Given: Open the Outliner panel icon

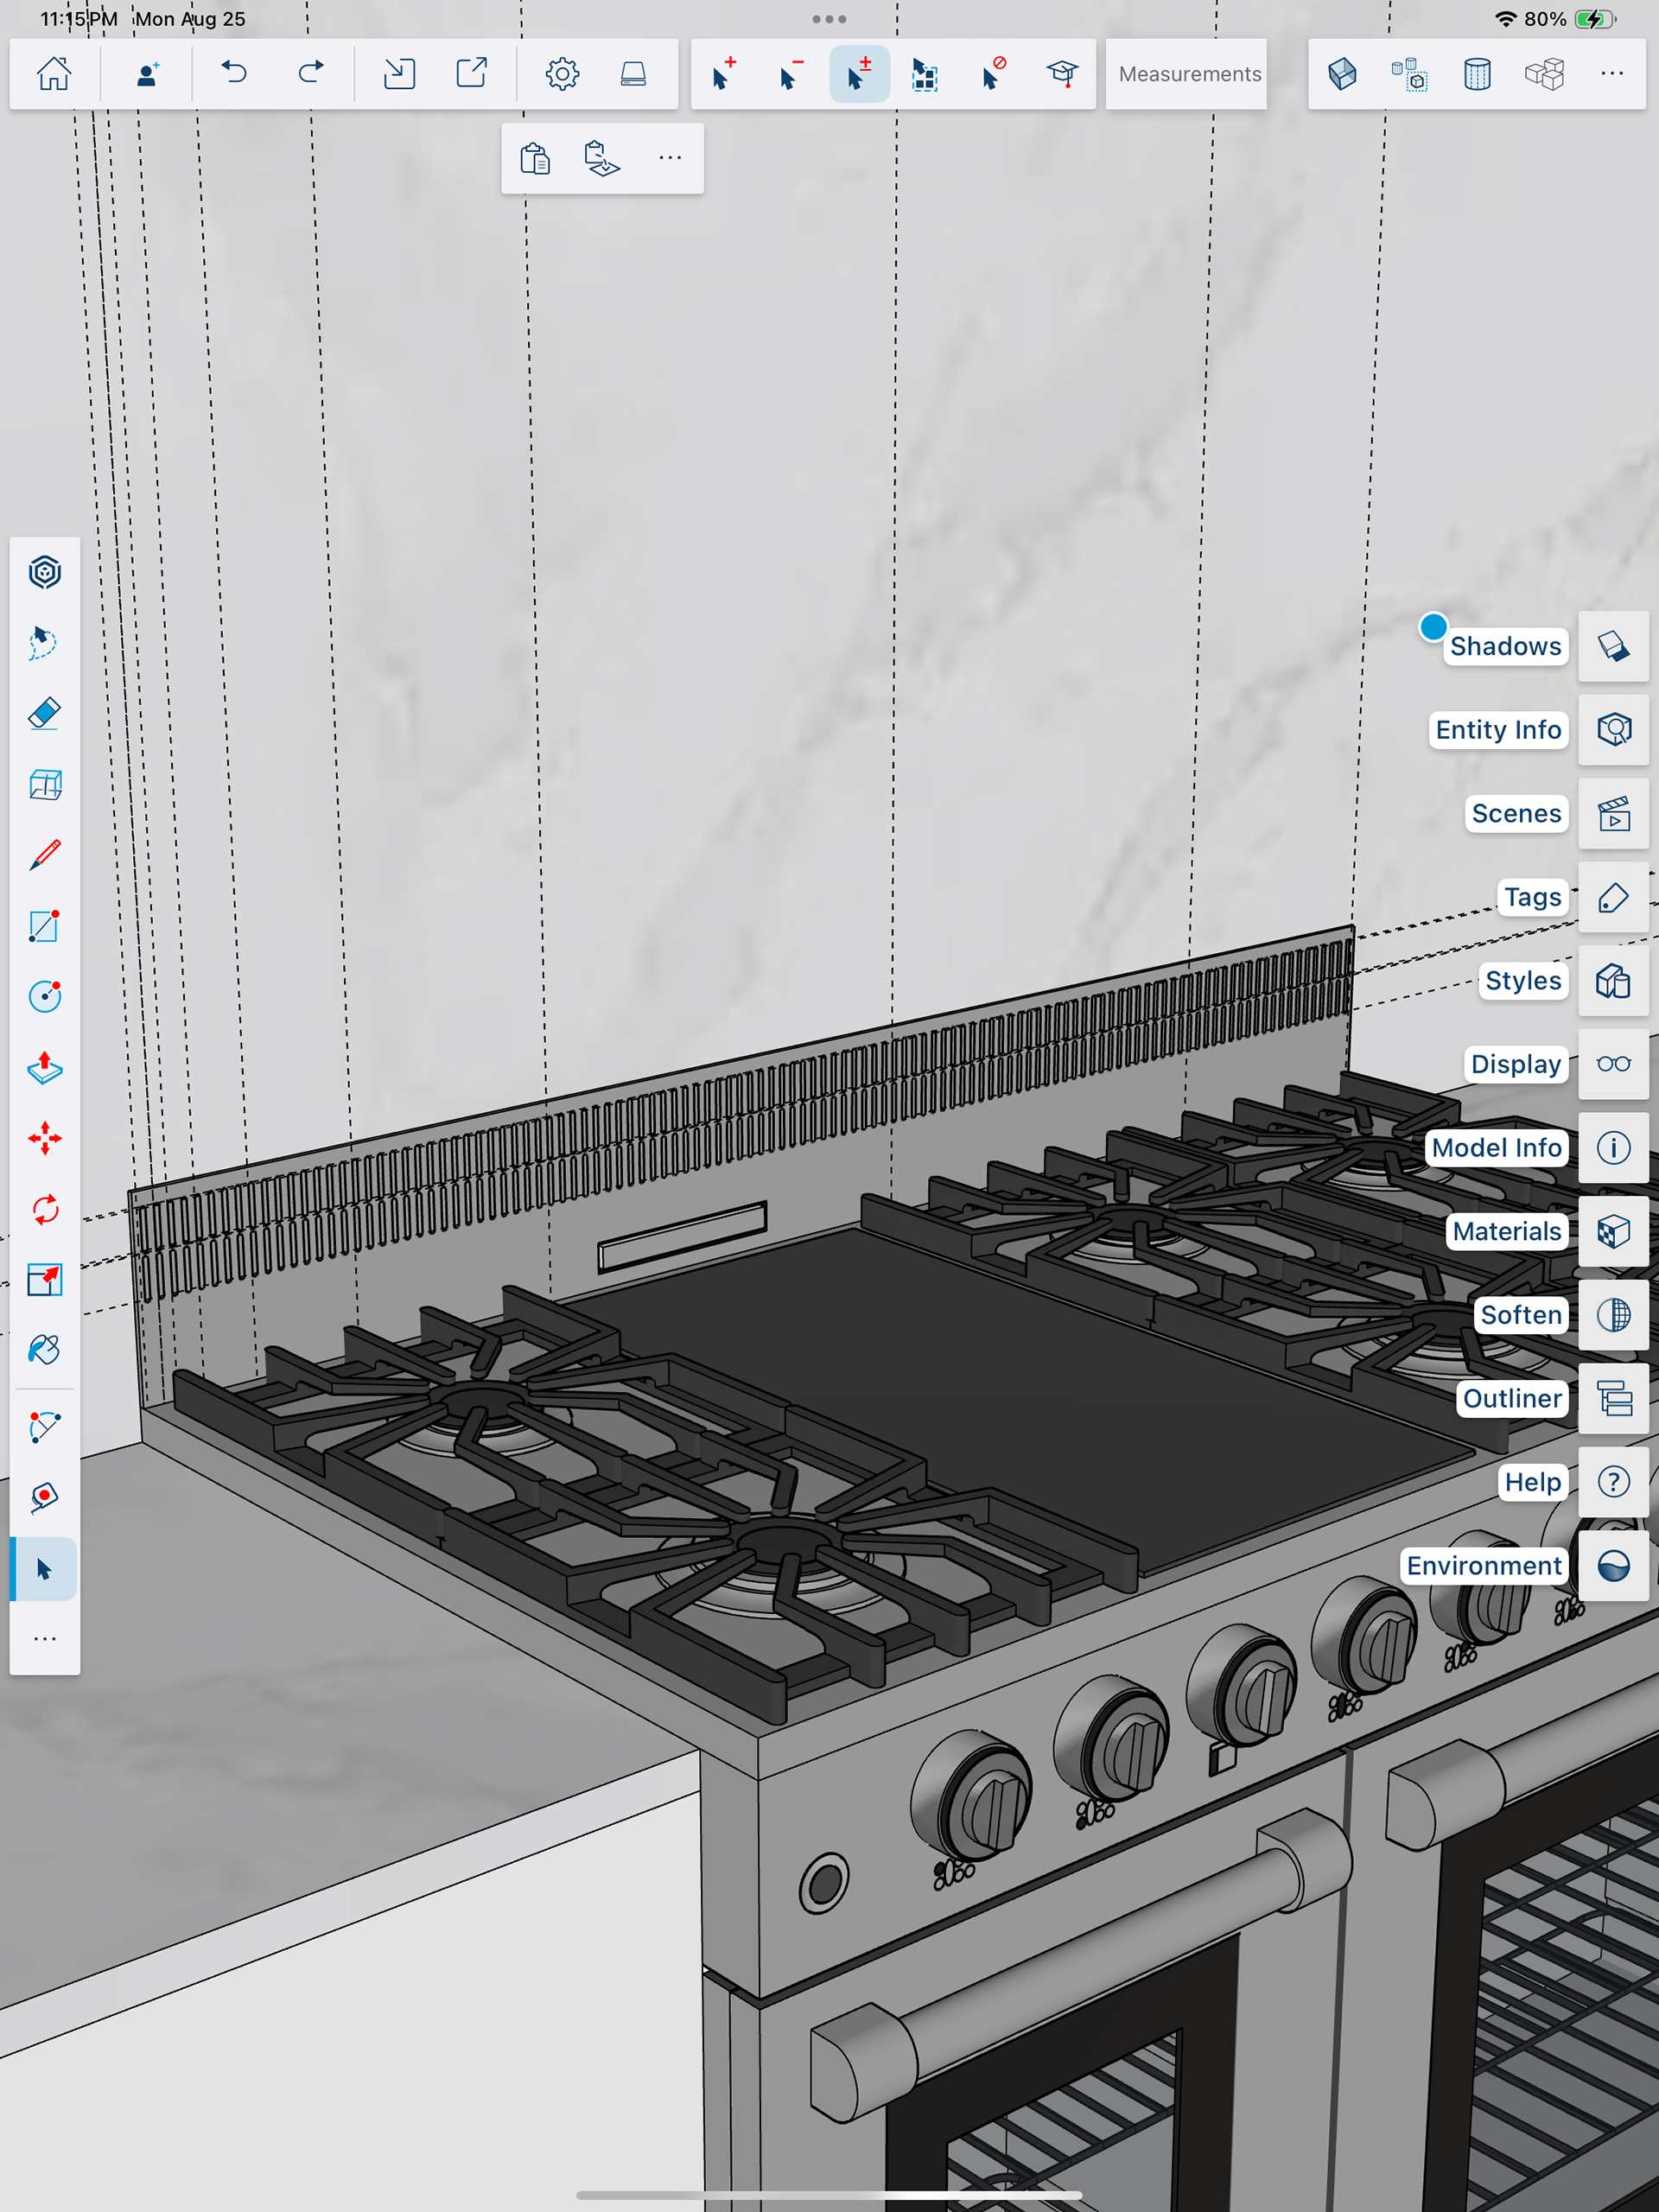Looking at the screenshot, I should (1613, 1398).
